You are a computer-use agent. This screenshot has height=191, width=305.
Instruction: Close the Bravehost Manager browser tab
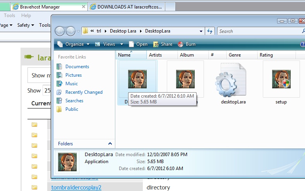84,7
